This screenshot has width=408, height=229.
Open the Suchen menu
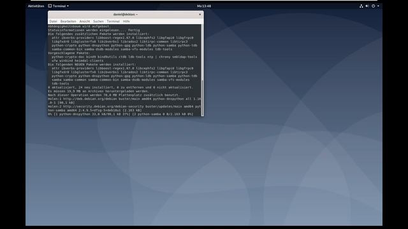98,21
